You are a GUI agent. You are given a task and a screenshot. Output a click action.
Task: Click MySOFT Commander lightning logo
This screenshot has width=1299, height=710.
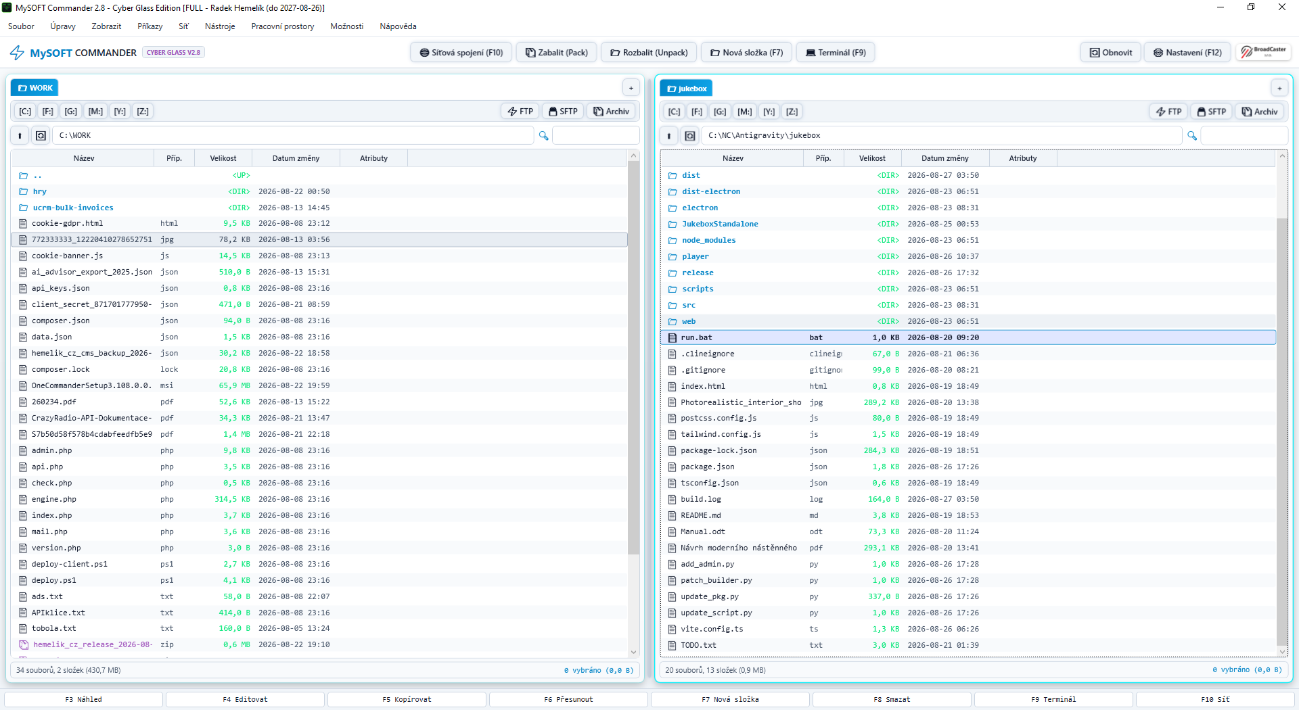[17, 53]
